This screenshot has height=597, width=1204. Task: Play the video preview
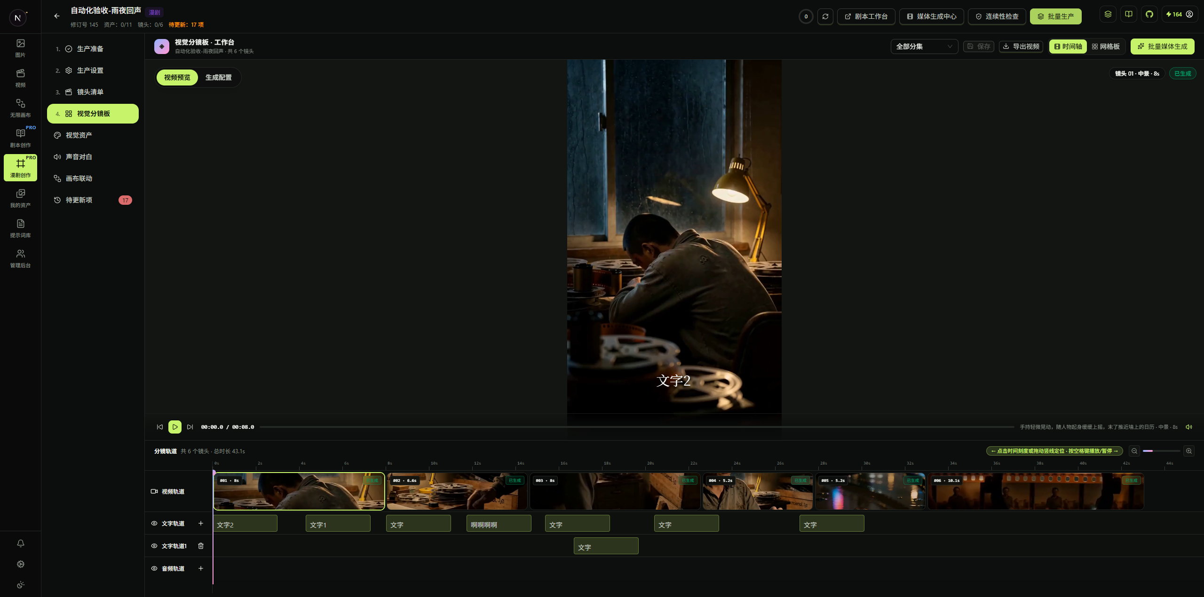click(175, 427)
